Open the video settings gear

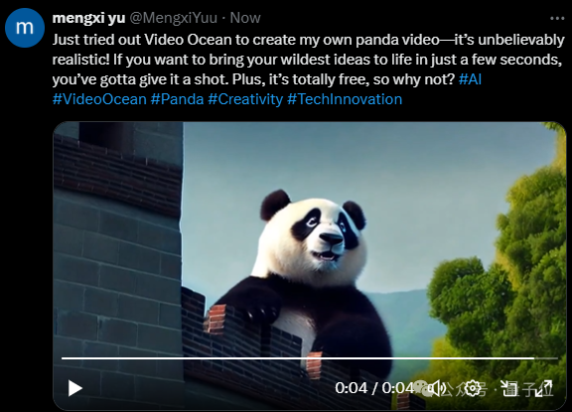point(473,388)
